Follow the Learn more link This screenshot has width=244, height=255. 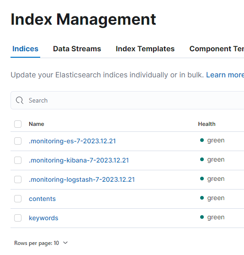225,75
